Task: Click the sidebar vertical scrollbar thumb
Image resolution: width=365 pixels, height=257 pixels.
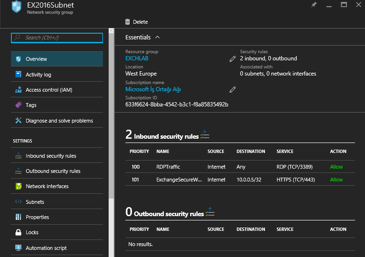Action: [x=112, y=115]
